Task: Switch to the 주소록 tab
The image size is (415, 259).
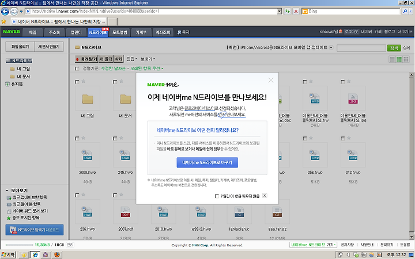Action: point(54,32)
